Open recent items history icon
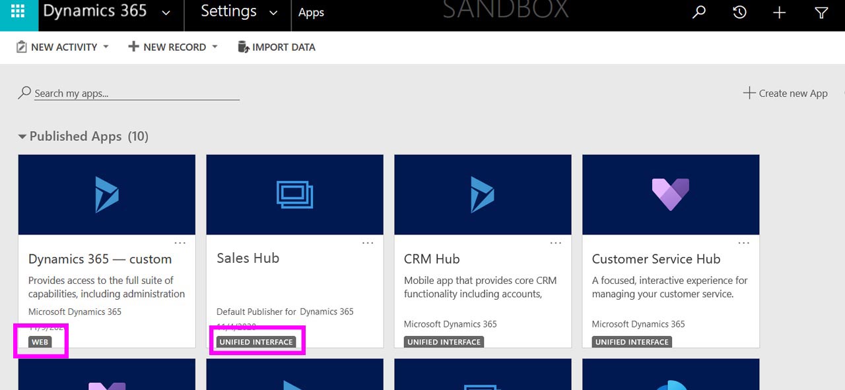 click(739, 13)
